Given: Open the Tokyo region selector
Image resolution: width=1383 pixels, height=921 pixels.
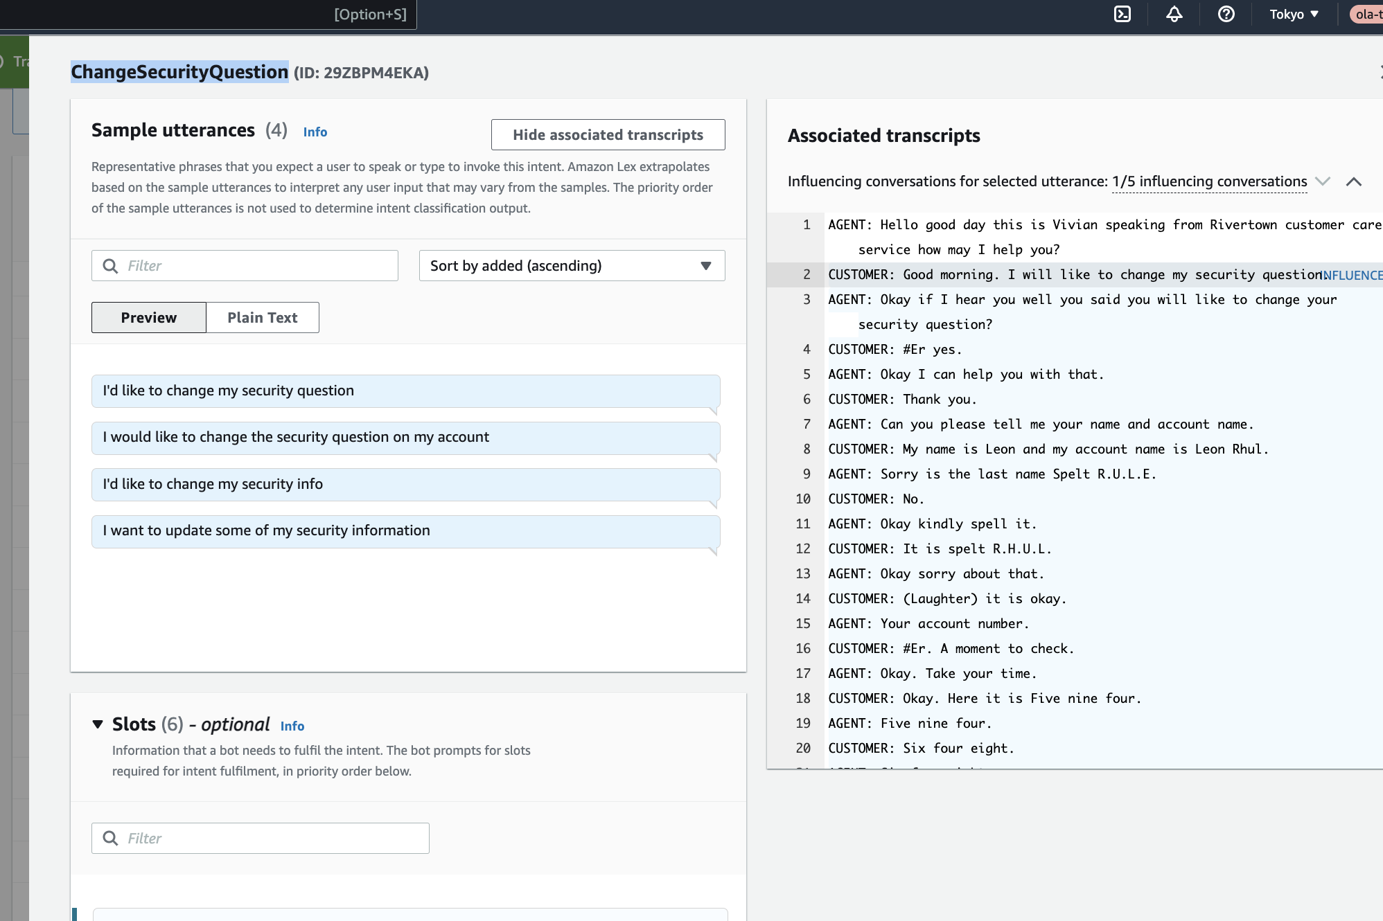Looking at the screenshot, I should pos(1292,14).
